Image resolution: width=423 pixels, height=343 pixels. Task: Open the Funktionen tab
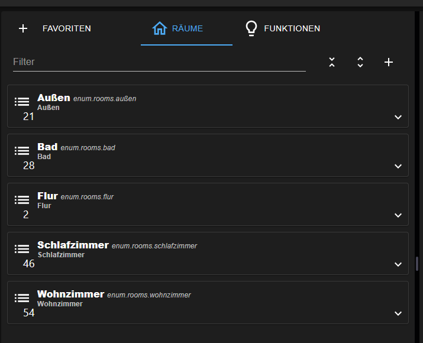click(x=283, y=28)
